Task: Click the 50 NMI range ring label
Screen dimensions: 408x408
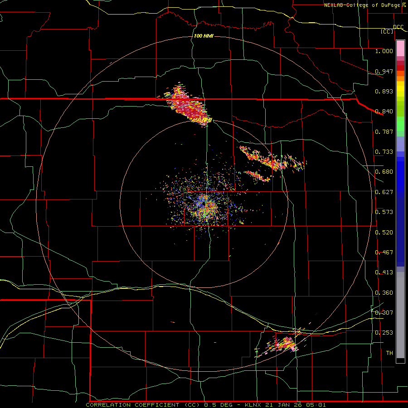Action: coord(204,120)
